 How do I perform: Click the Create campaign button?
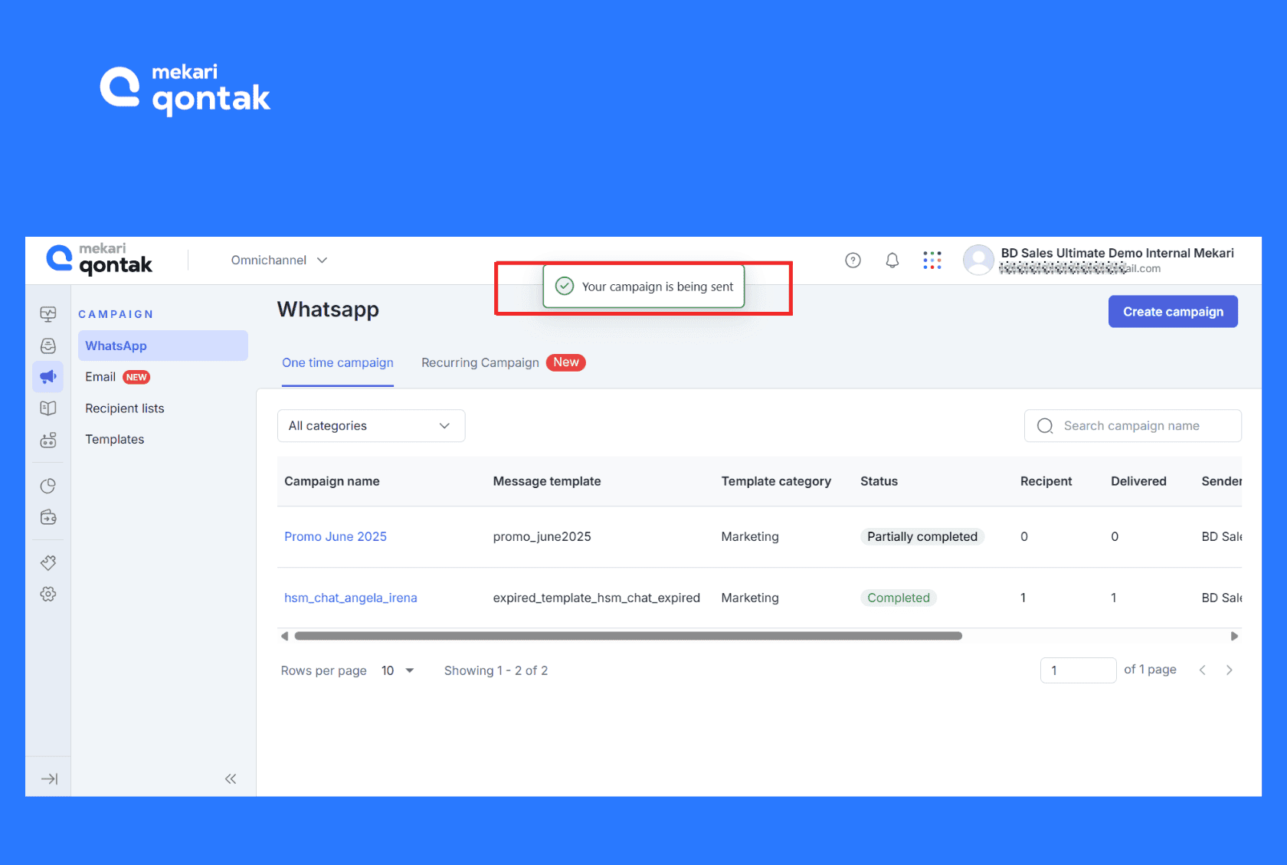click(1172, 312)
